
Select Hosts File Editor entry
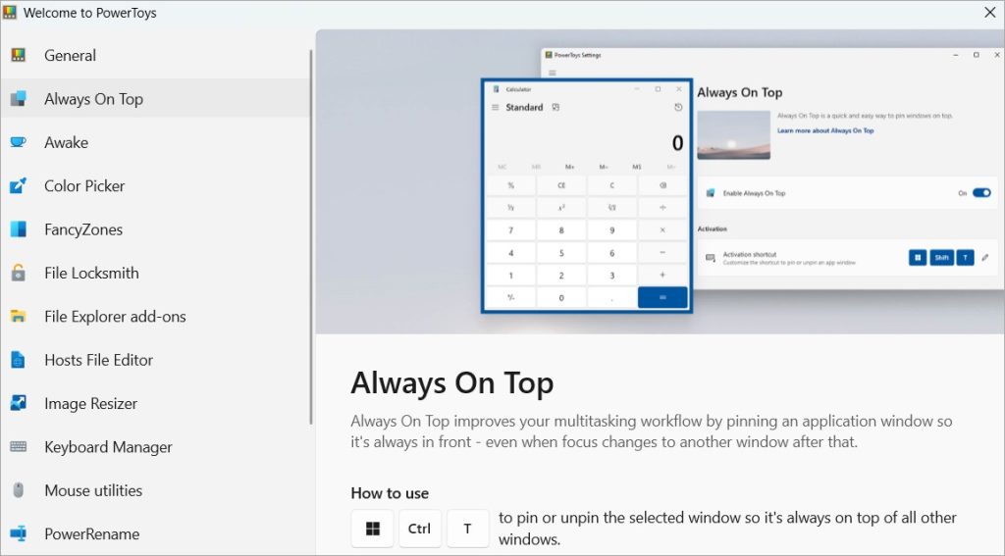tap(155, 360)
